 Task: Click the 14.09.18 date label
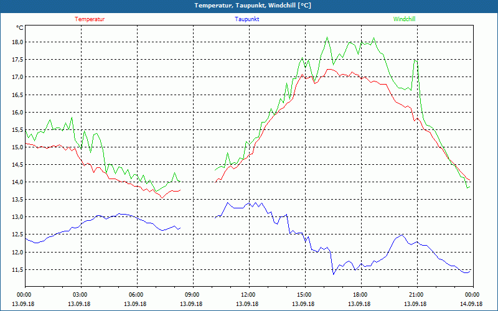click(x=471, y=304)
